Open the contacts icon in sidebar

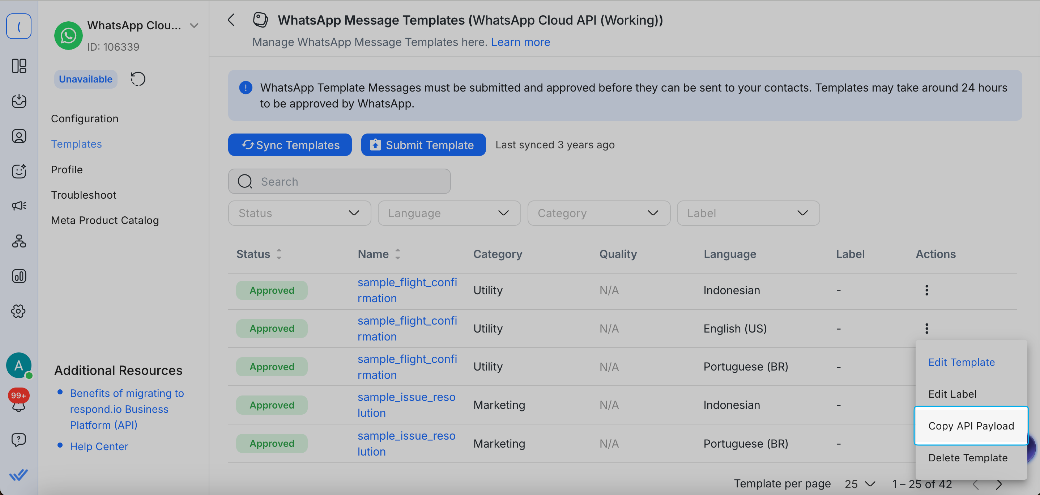coord(18,136)
